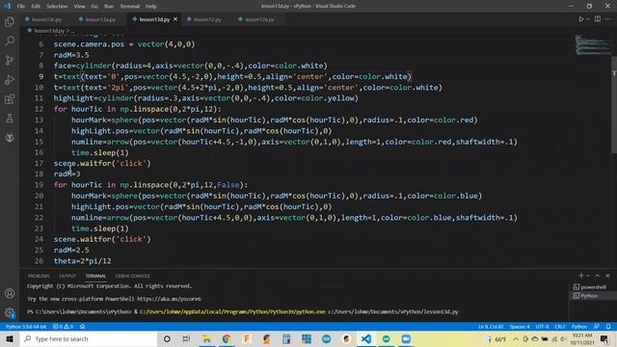Open the View menu
The image size is (617, 347).
(x=79, y=7)
